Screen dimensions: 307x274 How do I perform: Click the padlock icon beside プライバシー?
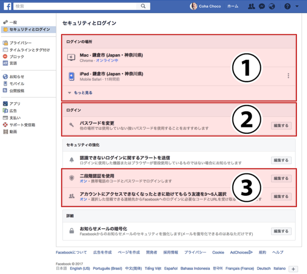click(x=6, y=42)
